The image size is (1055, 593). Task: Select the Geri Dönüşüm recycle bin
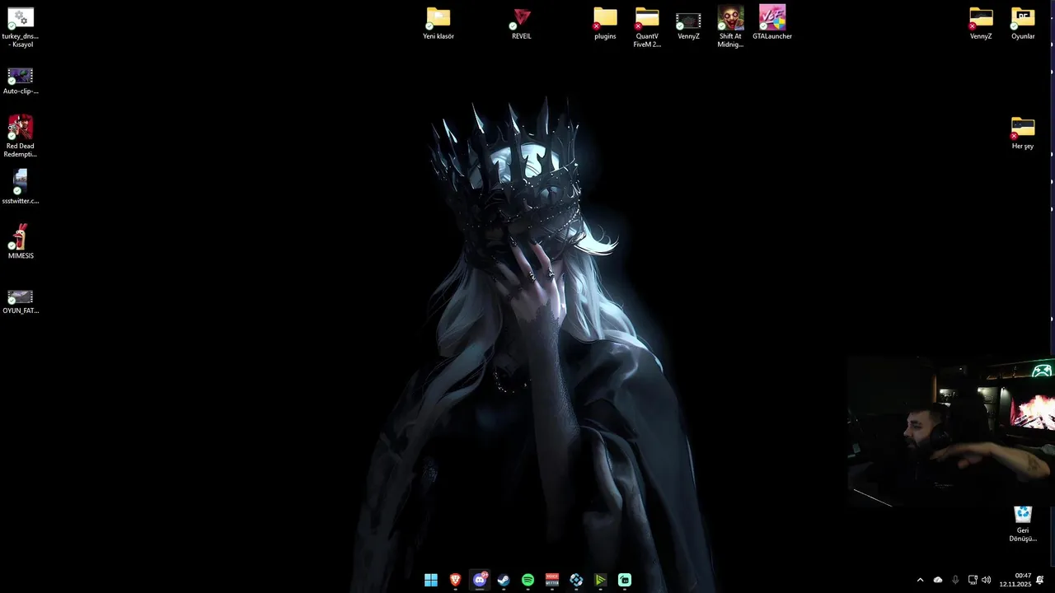(x=1023, y=524)
